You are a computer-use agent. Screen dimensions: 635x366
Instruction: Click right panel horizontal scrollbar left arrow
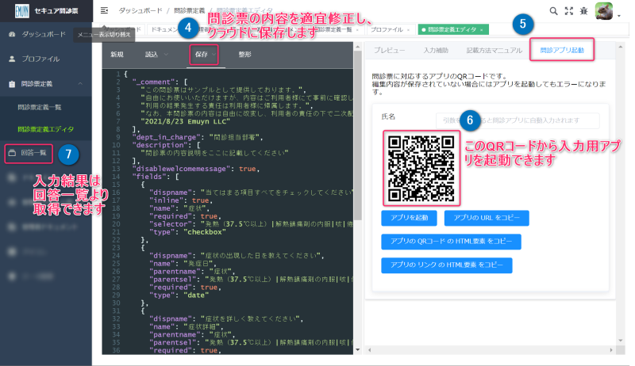369,350
